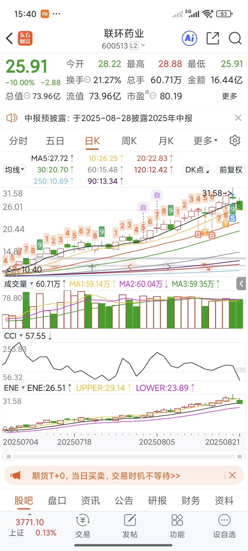Switch to 分时 chart tab

pyautogui.click(x=18, y=141)
